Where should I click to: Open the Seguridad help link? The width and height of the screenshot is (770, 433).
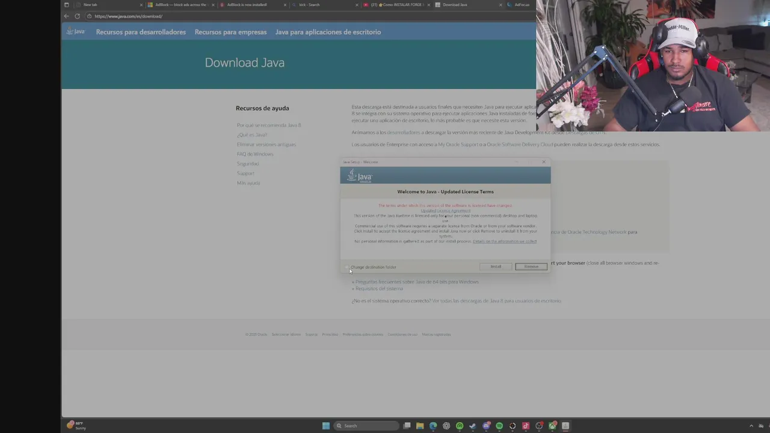[x=248, y=164]
